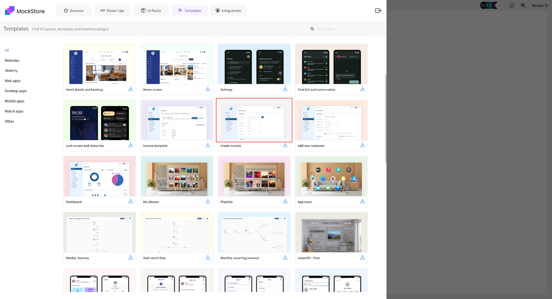Click the templates list vertical scrollbar
This screenshot has width=552, height=299.
pyautogui.click(x=385, y=119)
